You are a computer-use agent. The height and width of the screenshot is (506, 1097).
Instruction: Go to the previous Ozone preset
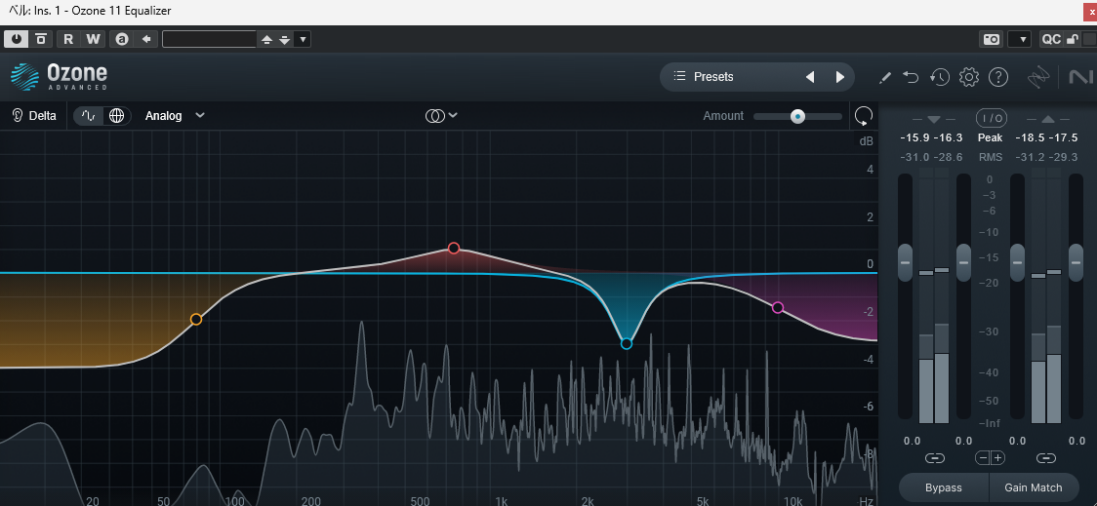[x=809, y=77]
